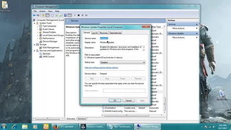Select Shared Folders tree node
The width and height of the screenshot is (231, 130).
point(49,32)
